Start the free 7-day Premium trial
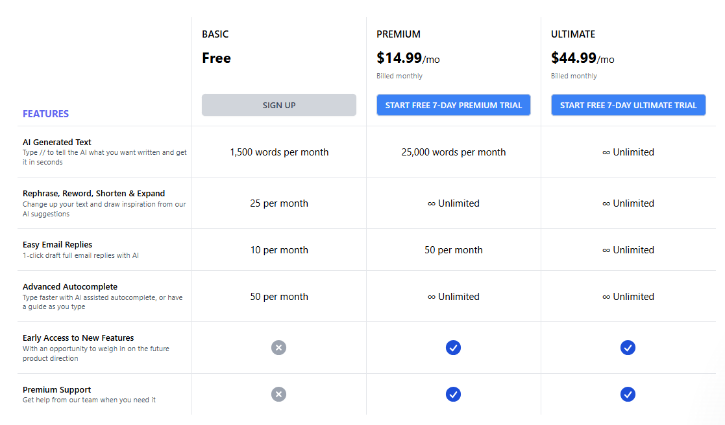This screenshot has width=725, height=425. tap(453, 105)
